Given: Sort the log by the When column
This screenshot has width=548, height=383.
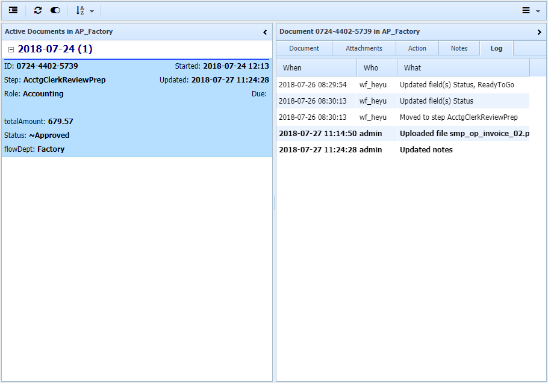Looking at the screenshot, I should click(x=316, y=67).
